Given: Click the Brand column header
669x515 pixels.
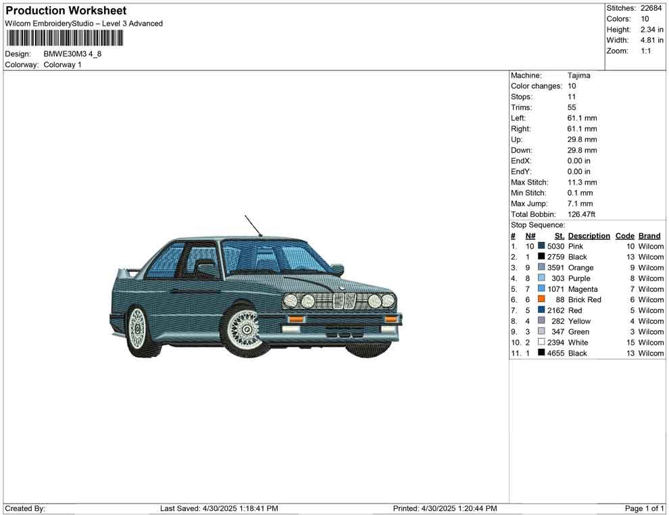Looking at the screenshot, I should click(649, 236).
